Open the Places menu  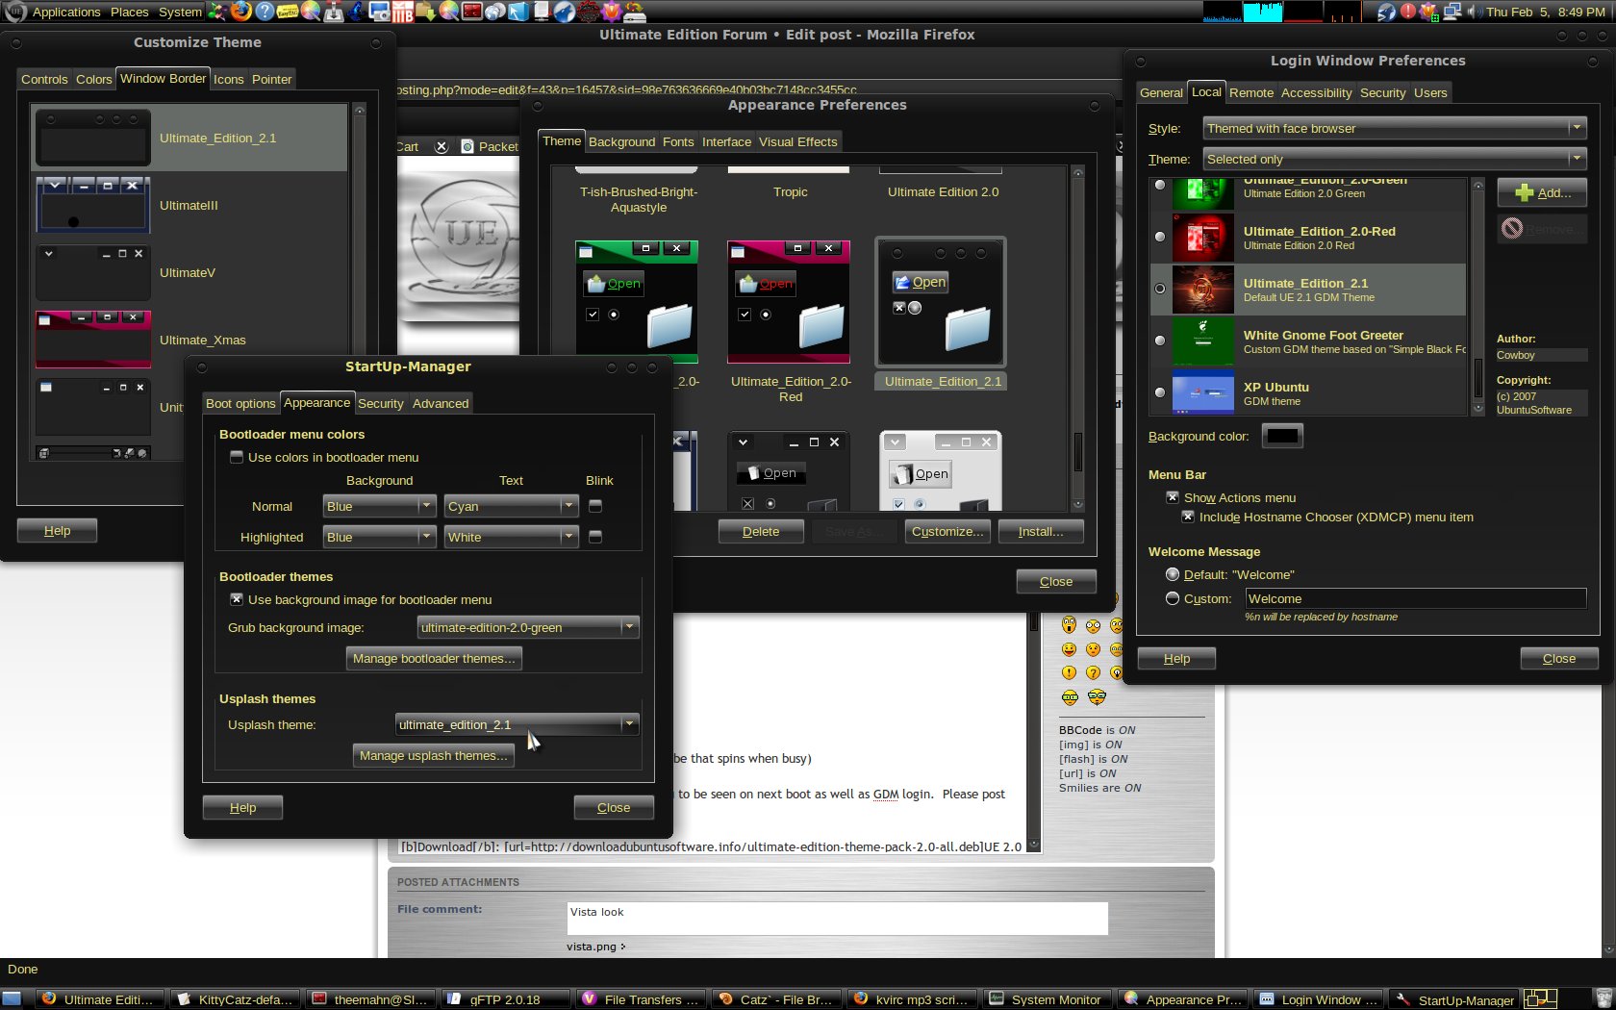tap(129, 12)
